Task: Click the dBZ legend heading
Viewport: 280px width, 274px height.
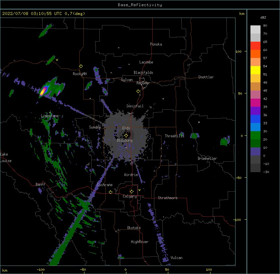Action: (x=263, y=17)
